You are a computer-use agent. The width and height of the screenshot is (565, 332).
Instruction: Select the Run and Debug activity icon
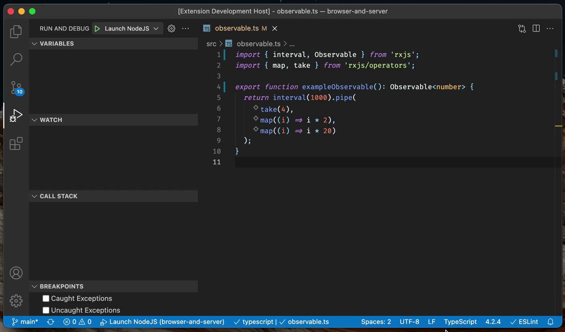point(16,116)
